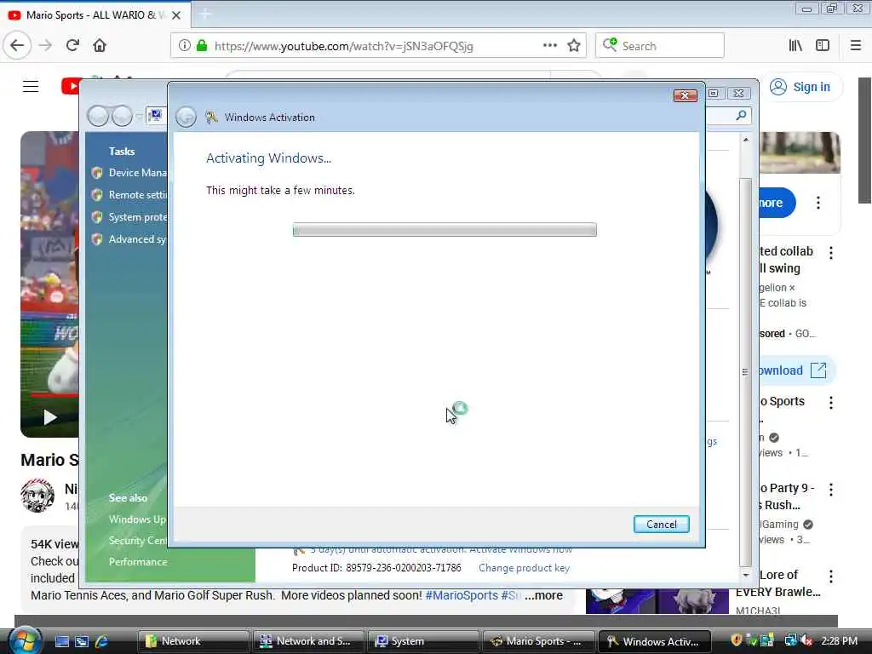The image size is (872, 654).
Task: Switch to Network taskbar window
Action: coord(193,641)
